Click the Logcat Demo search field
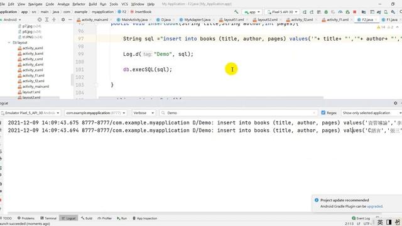This screenshot has height=226, width=402. click(x=238, y=113)
